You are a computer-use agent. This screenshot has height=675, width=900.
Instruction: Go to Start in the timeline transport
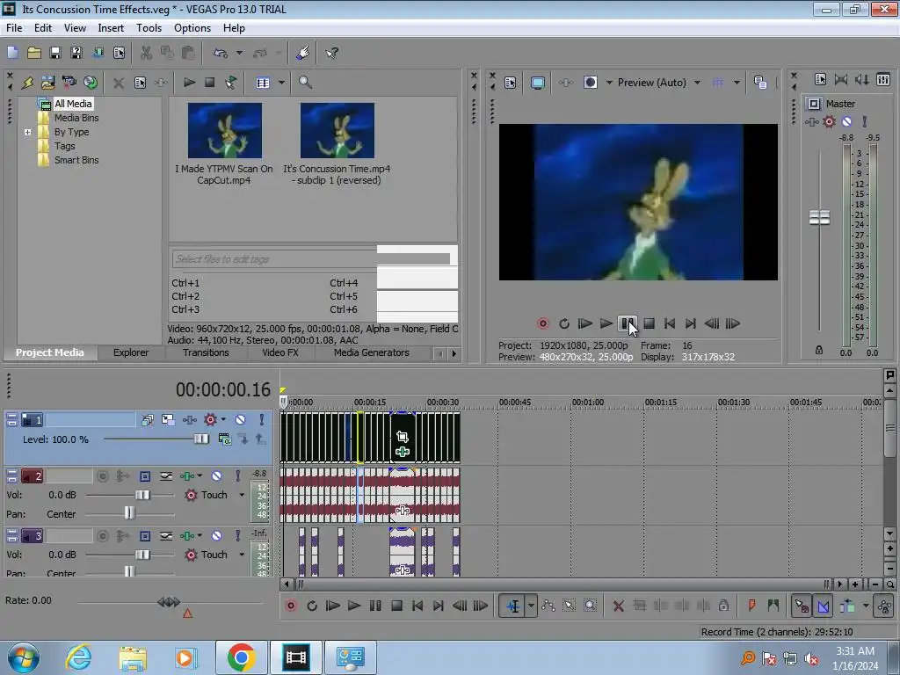(417, 606)
